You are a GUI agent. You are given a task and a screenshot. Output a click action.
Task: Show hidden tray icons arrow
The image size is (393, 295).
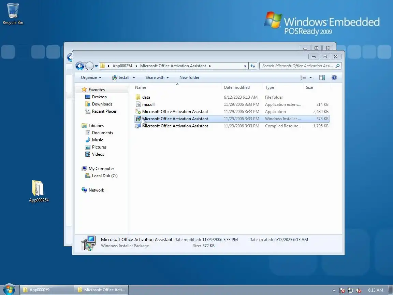(x=334, y=290)
